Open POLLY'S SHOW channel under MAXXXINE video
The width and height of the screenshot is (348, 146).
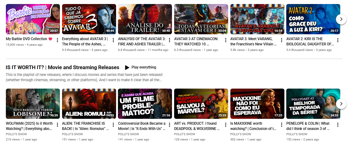tap(241, 134)
